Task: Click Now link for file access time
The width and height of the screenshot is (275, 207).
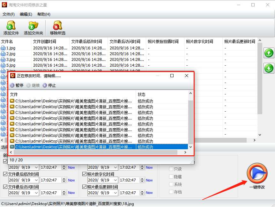Action: [71, 193]
